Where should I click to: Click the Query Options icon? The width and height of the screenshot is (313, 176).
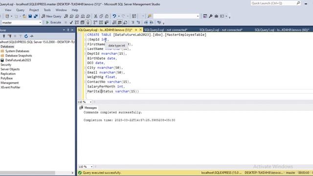coord(82,22)
